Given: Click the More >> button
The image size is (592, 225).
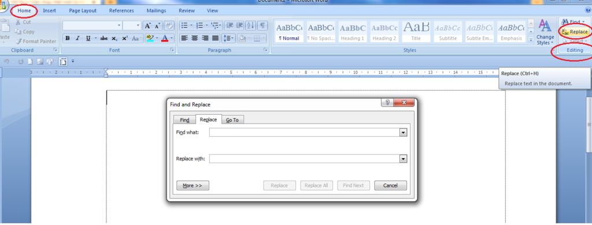Looking at the screenshot, I should pyautogui.click(x=193, y=185).
